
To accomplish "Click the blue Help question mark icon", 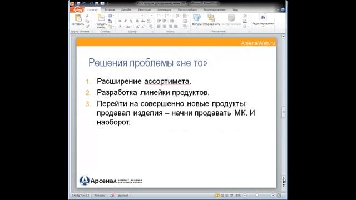I will 283,10.
